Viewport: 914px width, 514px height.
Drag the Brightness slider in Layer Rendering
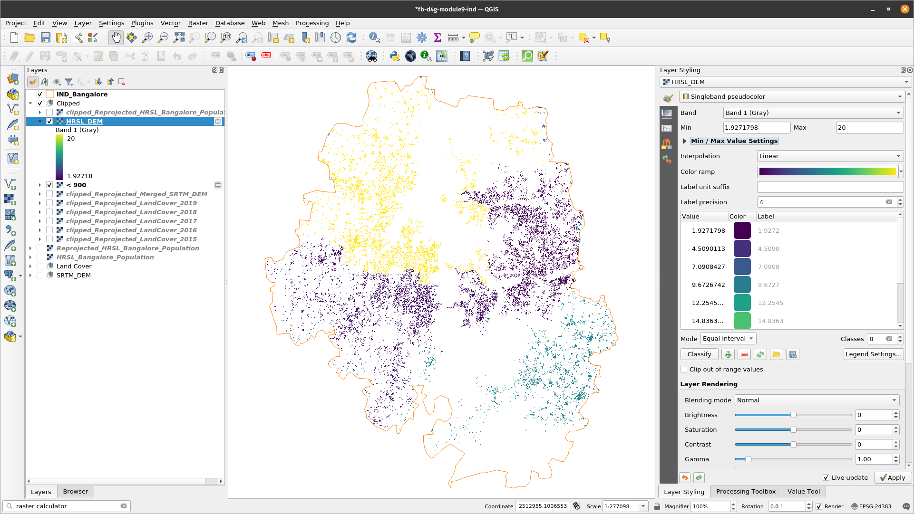click(x=792, y=414)
